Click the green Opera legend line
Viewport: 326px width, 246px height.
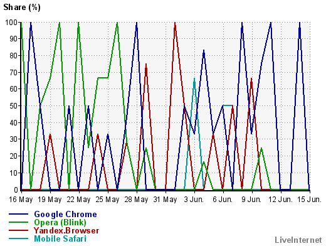click(18, 222)
